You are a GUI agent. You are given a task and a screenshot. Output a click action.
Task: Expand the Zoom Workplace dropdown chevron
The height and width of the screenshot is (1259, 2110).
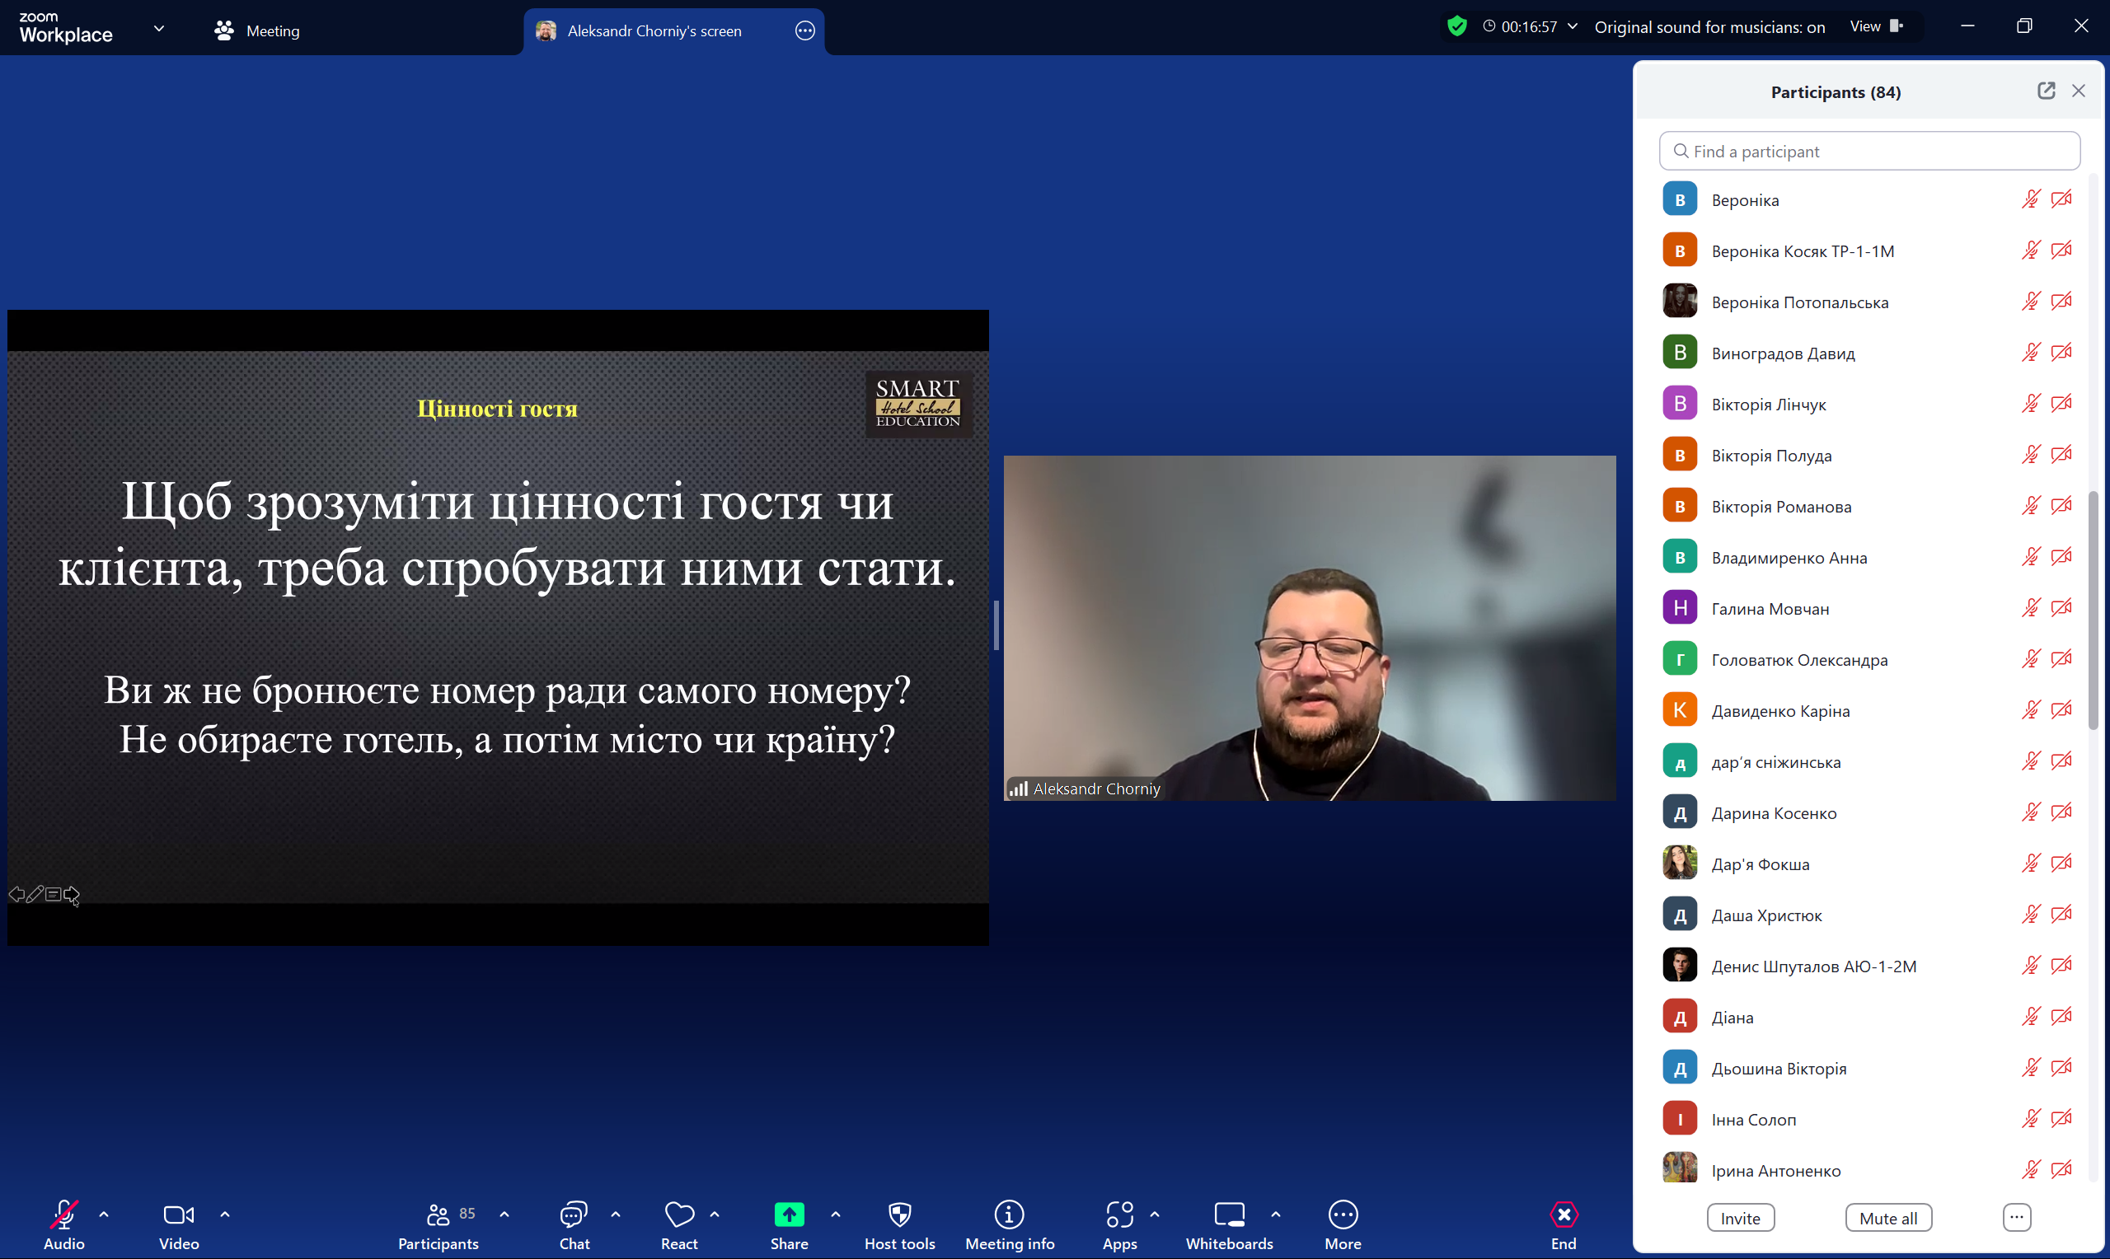coord(158,29)
